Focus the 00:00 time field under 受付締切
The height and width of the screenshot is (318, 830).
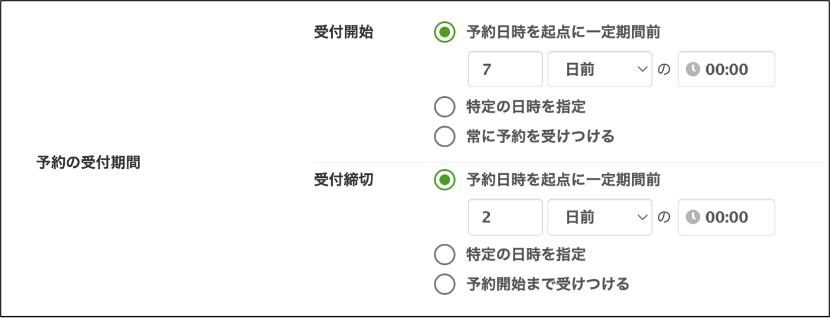734,217
